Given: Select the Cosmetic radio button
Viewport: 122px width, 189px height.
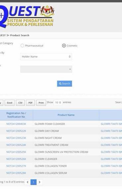Looking at the screenshot, I should click(x=64, y=46).
